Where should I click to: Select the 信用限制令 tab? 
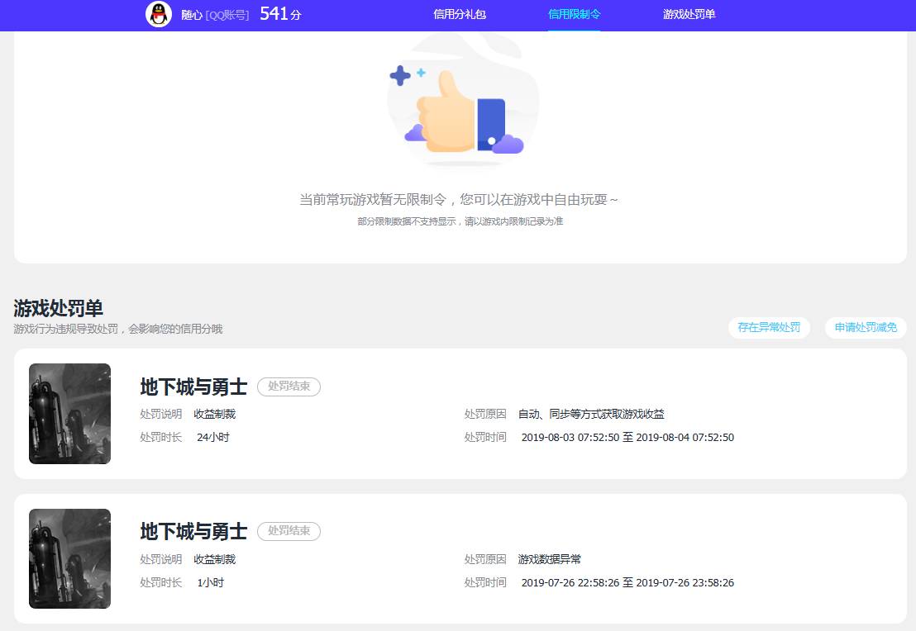pos(574,15)
